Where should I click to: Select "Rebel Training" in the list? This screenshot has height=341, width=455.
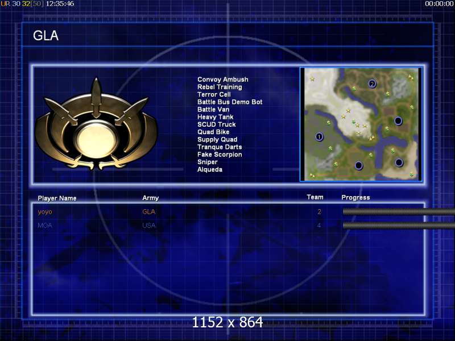coord(220,87)
